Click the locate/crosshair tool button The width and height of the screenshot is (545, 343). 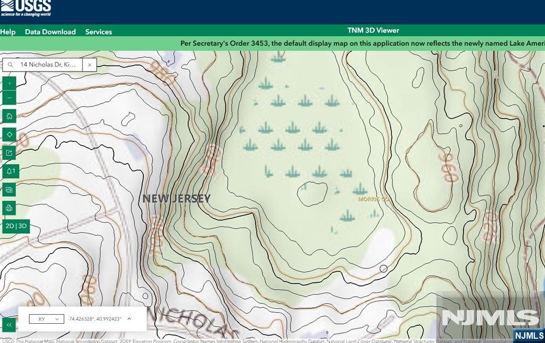pyautogui.click(x=10, y=134)
